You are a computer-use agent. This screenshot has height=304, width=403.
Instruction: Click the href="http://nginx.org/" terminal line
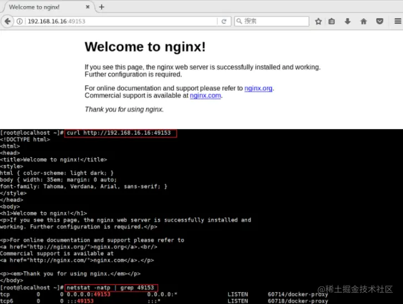click(x=78, y=247)
